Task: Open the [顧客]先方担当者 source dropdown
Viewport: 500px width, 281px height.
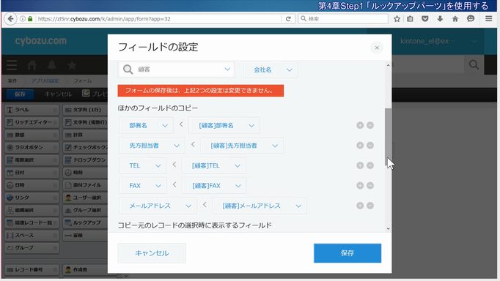Action: (x=242, y=146)
